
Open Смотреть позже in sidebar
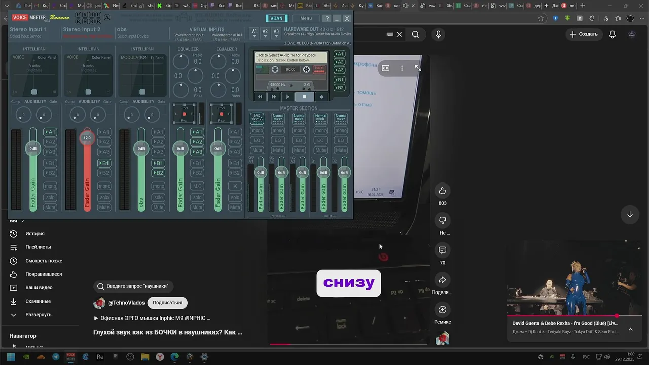point(44,261)
